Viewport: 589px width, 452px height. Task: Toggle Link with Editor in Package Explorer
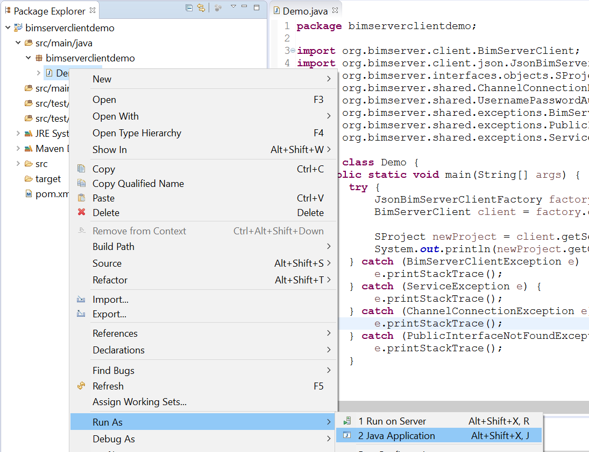click(201, 8)
